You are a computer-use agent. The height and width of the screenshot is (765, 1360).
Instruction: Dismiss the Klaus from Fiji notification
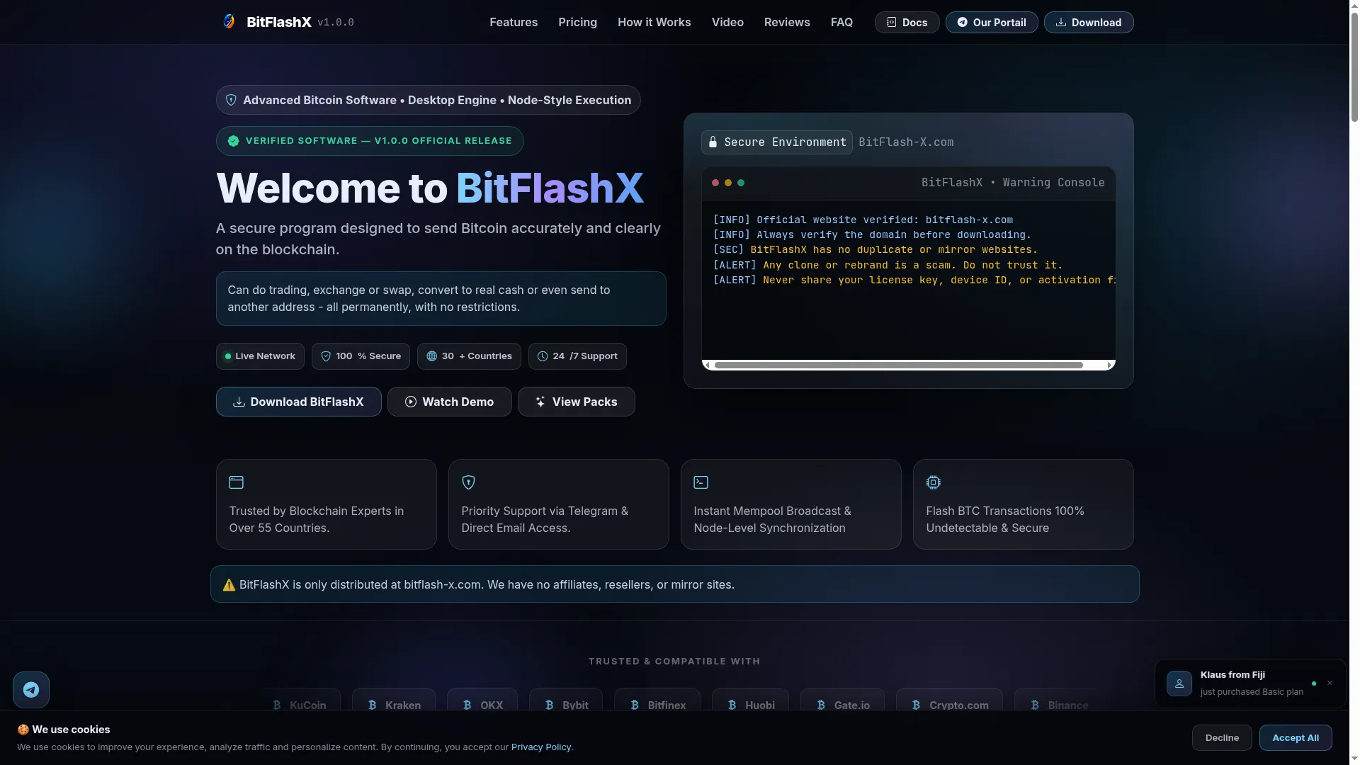(1330, 684)
